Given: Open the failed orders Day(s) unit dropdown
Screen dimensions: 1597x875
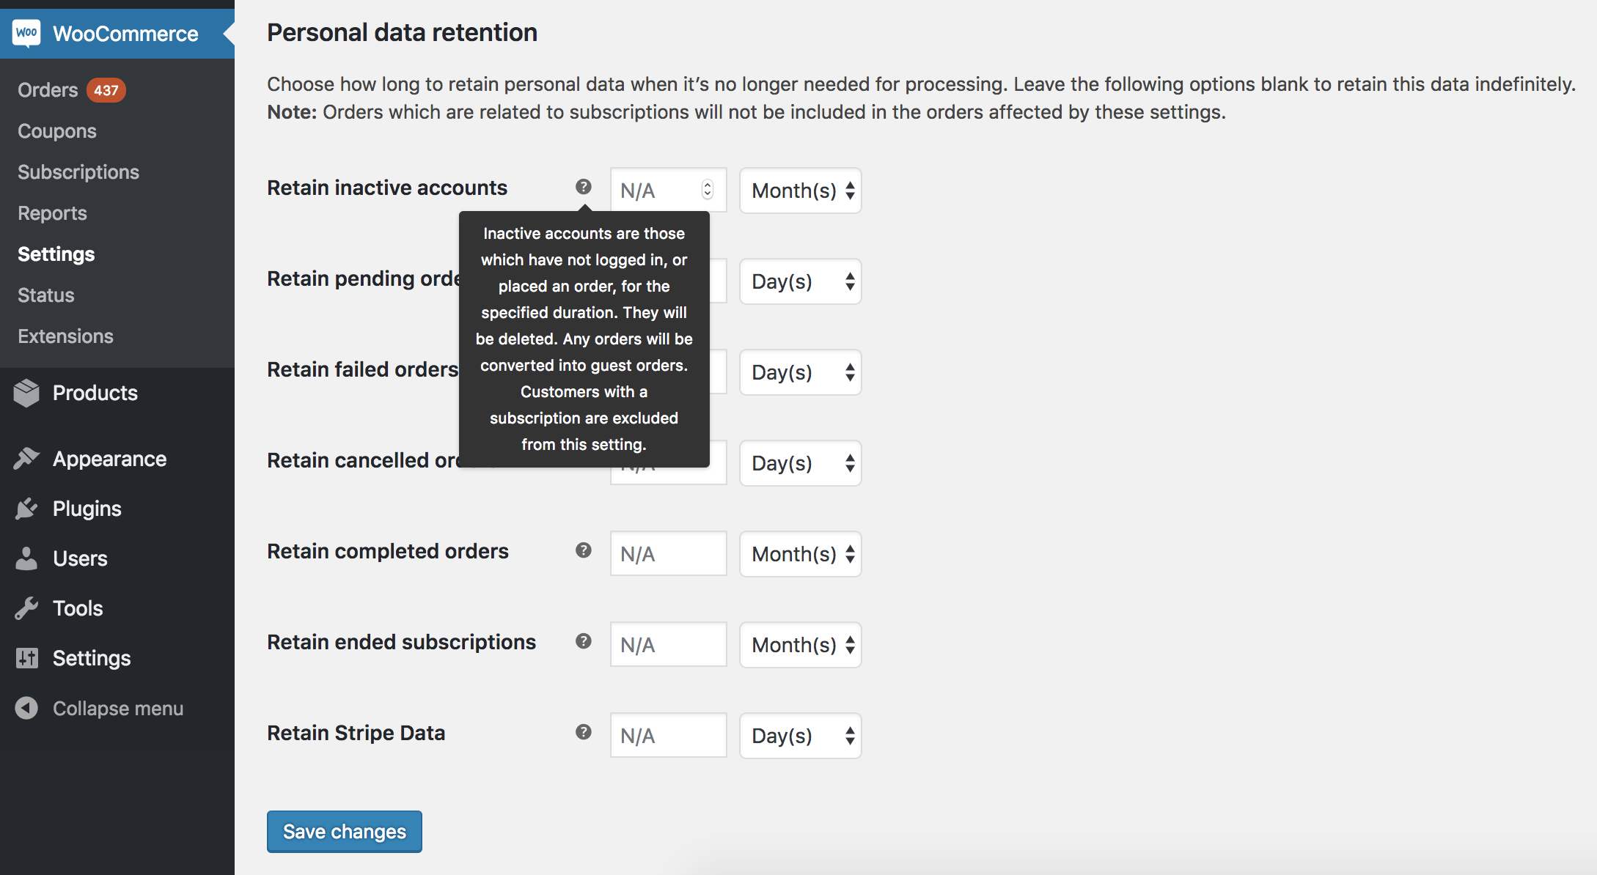Looking at the screenshot, I should click(801, 372).
